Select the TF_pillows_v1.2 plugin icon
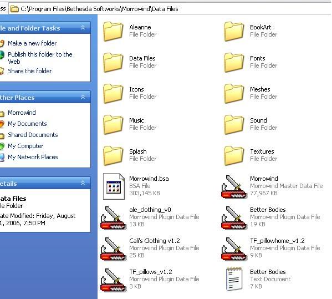This screenshot has height=299, width=332. [114, 280]
